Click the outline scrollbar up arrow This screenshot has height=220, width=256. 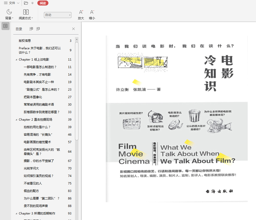[76, 40]
